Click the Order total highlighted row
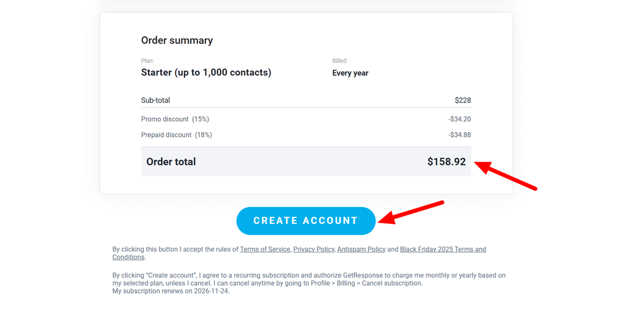Image resolution: width=620 pixels, height=310 pixels. click(306, 162)
